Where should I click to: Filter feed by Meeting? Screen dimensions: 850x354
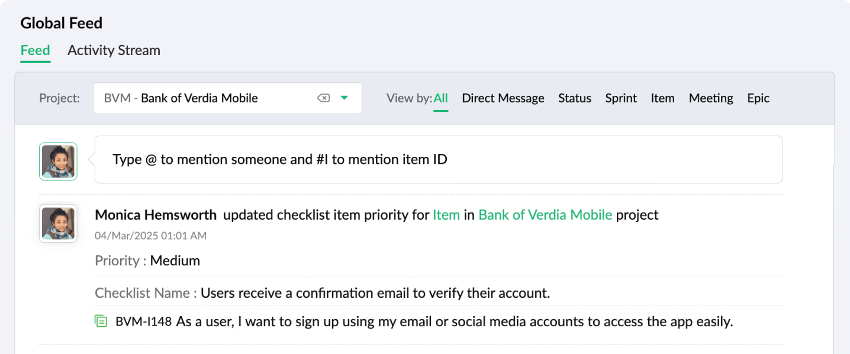(x=710, y=98)
